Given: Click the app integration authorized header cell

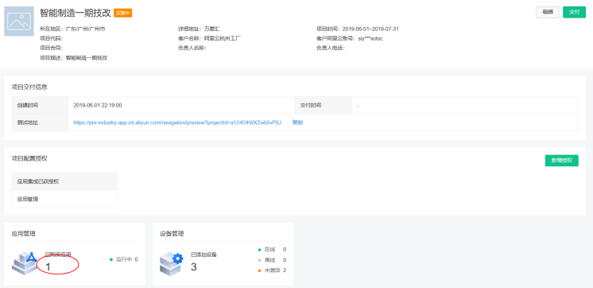Looking at the screenshot, I should (64, 181).
